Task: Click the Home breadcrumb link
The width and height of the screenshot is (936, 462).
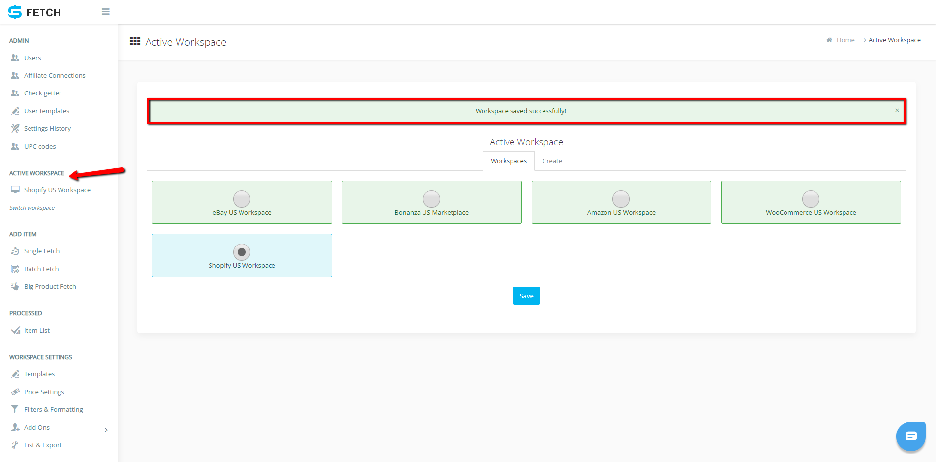Action: pos(845,40)
